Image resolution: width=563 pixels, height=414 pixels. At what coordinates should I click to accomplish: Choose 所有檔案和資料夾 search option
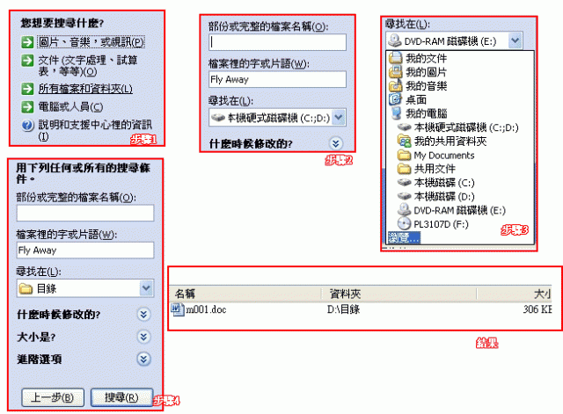85,89
